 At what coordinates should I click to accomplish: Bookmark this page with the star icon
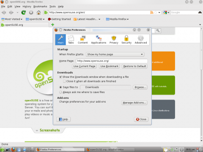[x=156, y=13]
